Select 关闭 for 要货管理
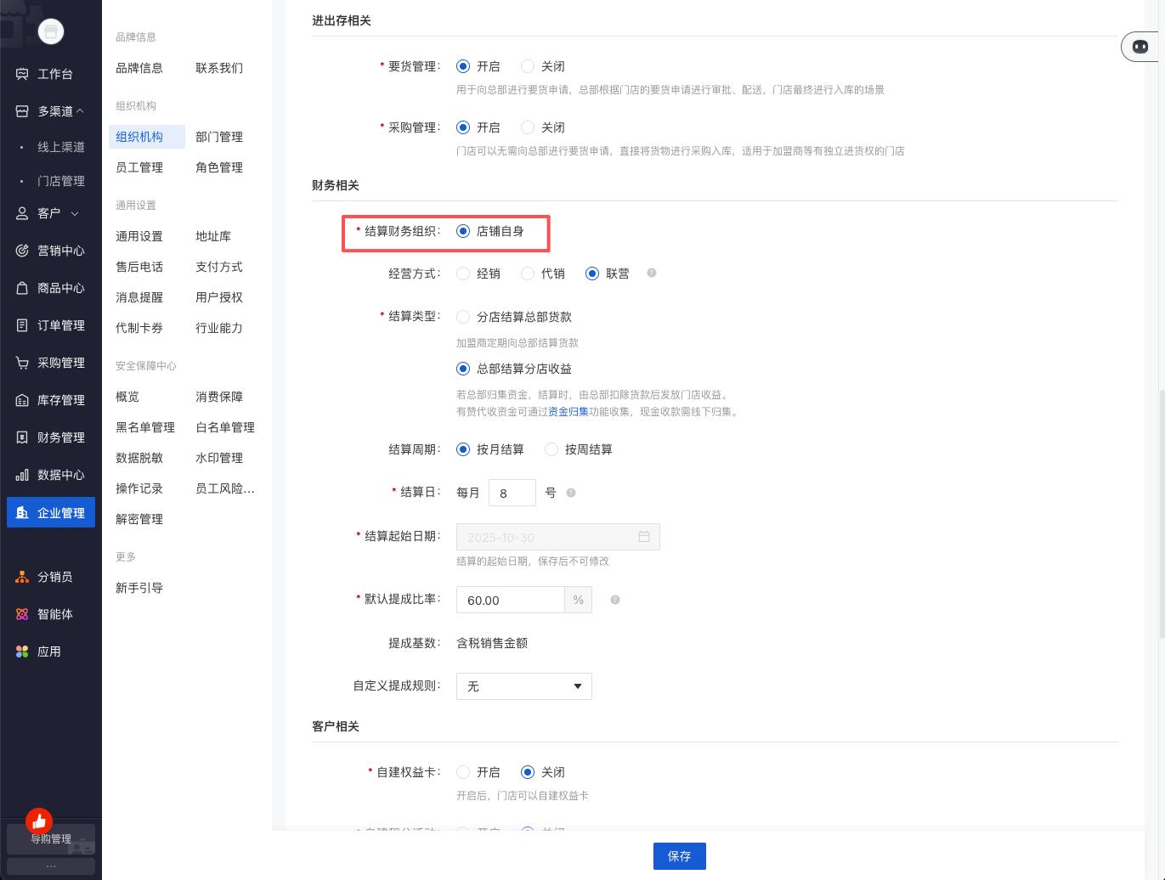 click(528, 66)
